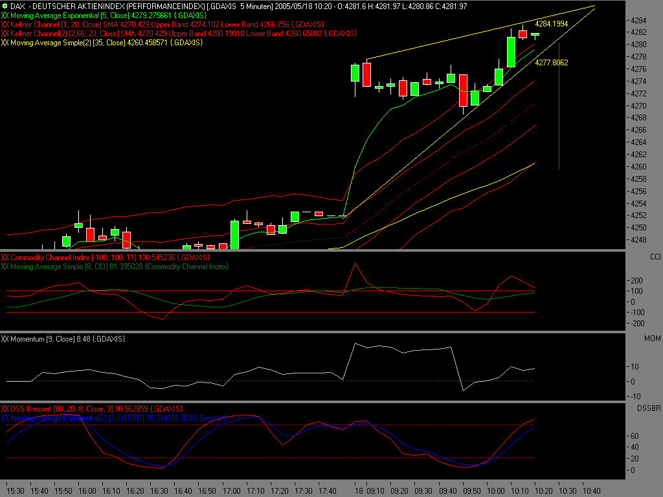
Task: Click the 10:20 time axis label
Action: 544,491
